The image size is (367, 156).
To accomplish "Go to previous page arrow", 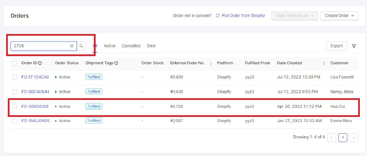I will pos(332,137).
